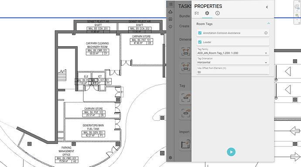Viewport: 301px width, 167px height.
Task: Show info for Annotation Collision Avoidance
Action: (x=266, y=33)
